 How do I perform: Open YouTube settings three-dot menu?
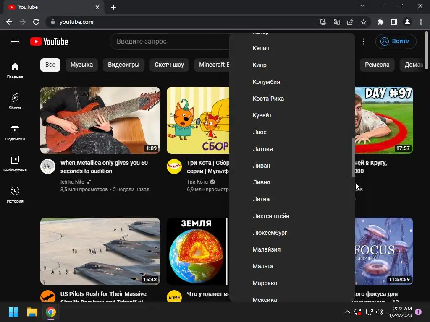point(364,42)
